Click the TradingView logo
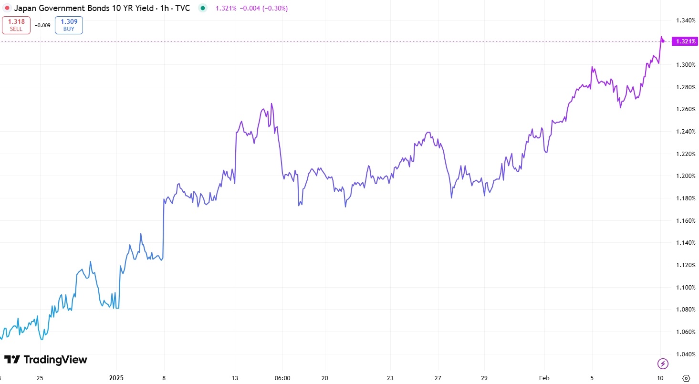The width and height of the screenshot is (699, 384). coord(46,360)
